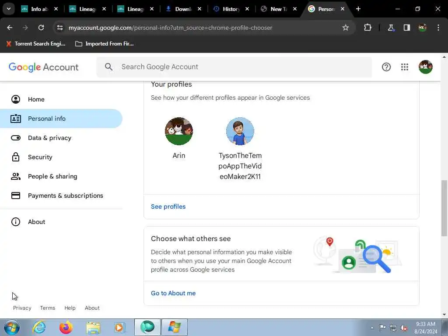
Task: Open Windows Media Player from taskbar
Action: [119, 327]
